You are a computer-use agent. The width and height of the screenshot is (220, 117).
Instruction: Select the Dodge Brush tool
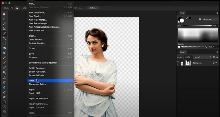tap(4, 73)
